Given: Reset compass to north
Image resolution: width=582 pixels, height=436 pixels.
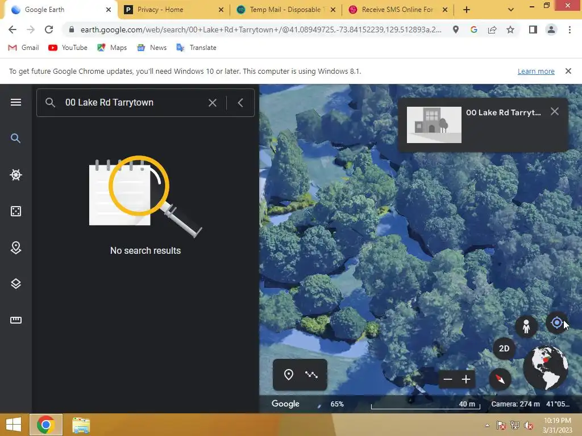Looking at the screenshot, I should [x=500, y=379].
